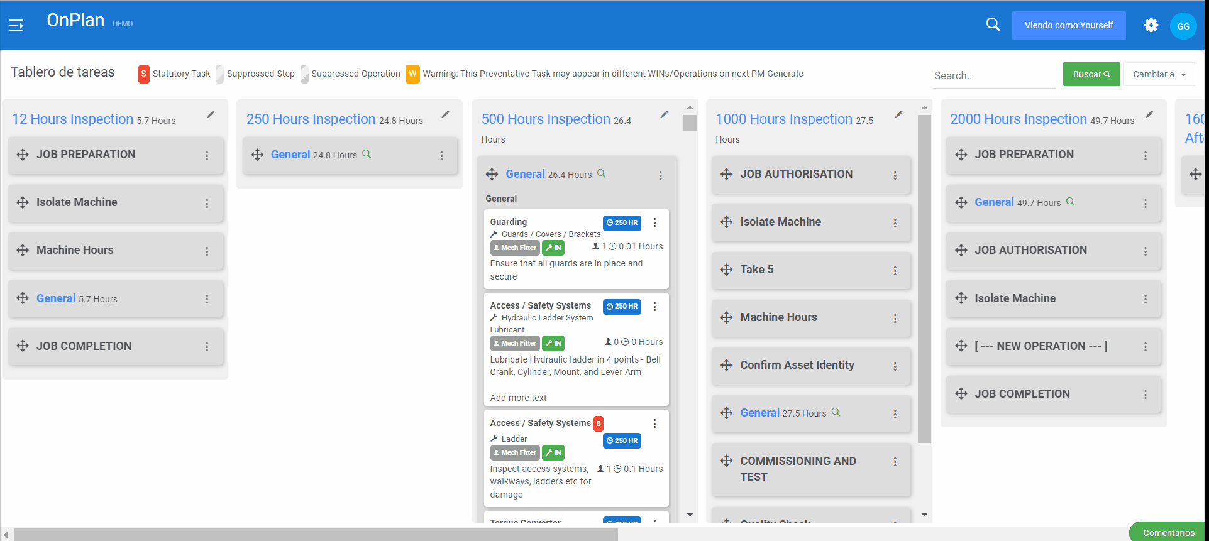
Task: Click the green Buscar button
Action: [1091, 74]
